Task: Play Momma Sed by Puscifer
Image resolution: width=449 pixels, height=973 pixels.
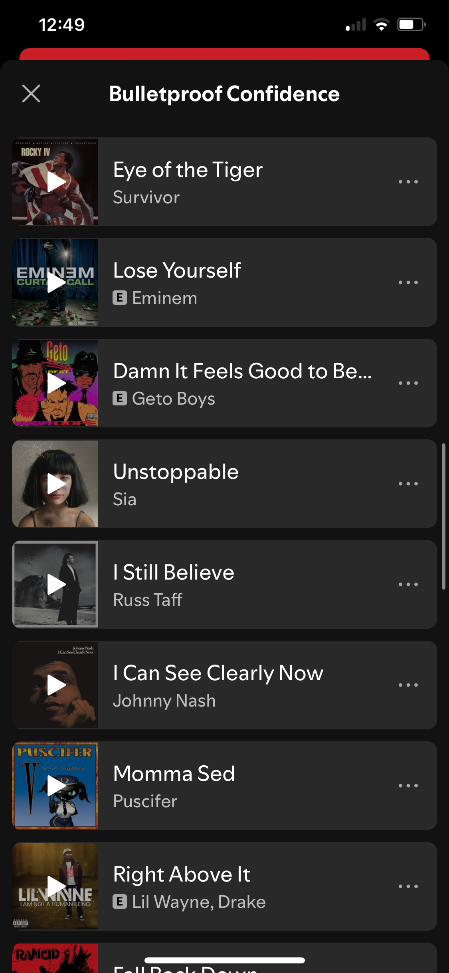Action: coord(55,786)
